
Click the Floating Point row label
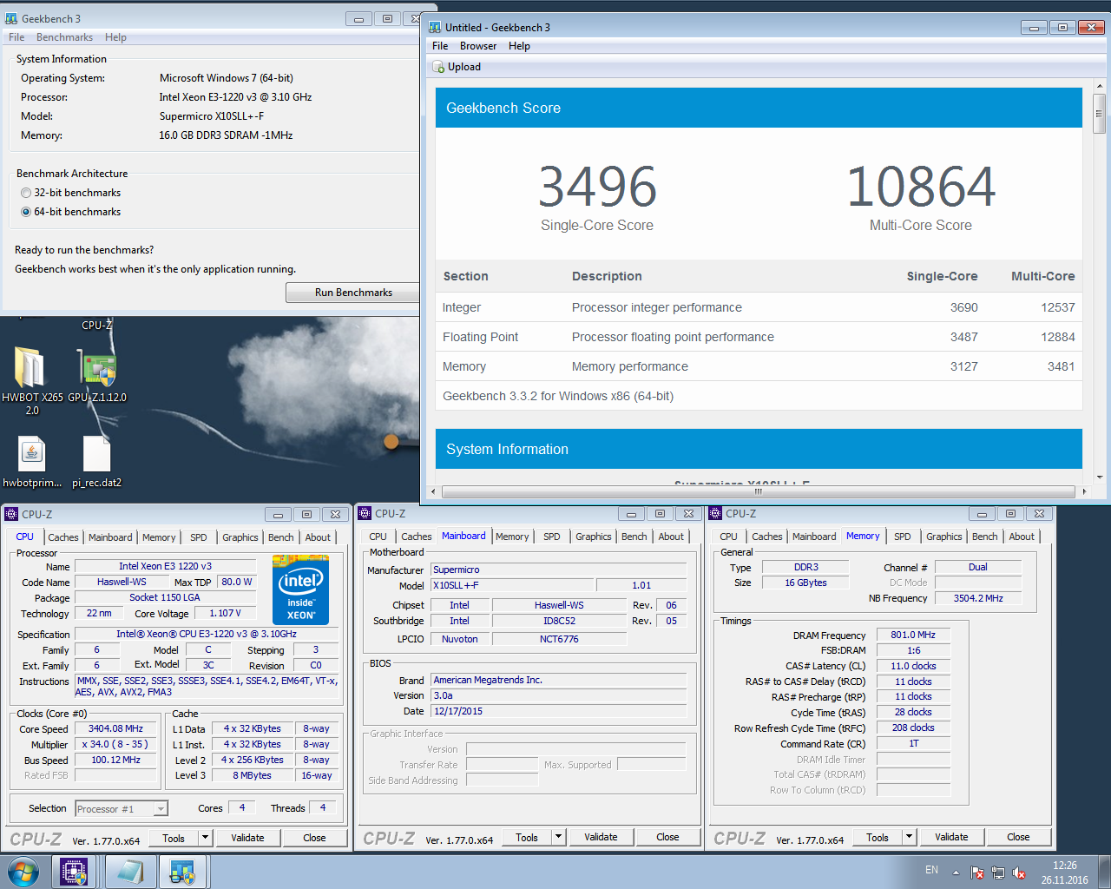pos(480,337)
